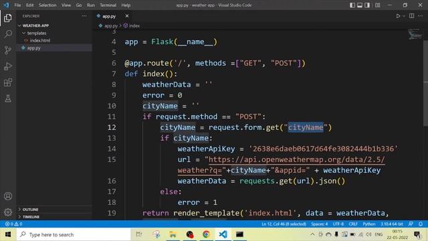Open the File menu
The width and height of the screenshot is (428, 241).
click(17, 5)
